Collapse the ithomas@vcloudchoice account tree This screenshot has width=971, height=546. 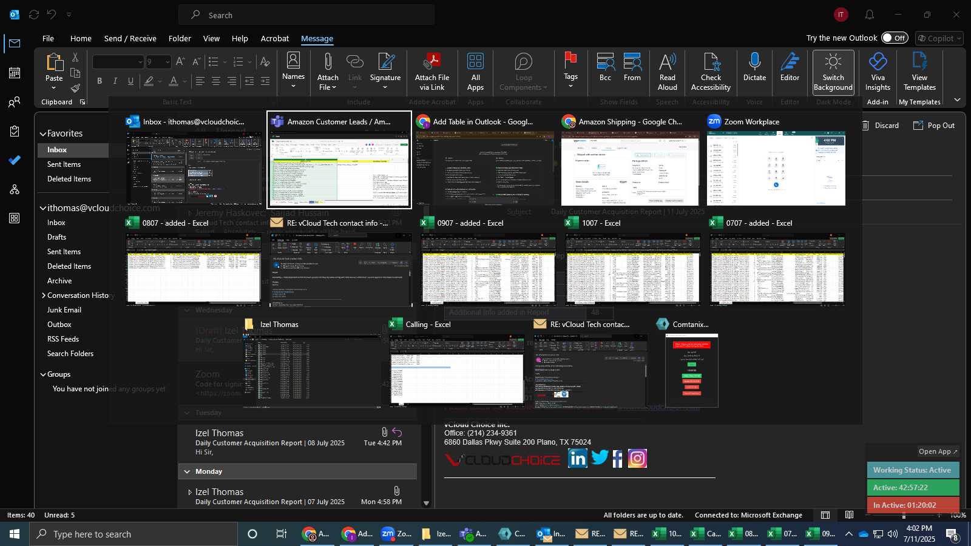point(43,208)
